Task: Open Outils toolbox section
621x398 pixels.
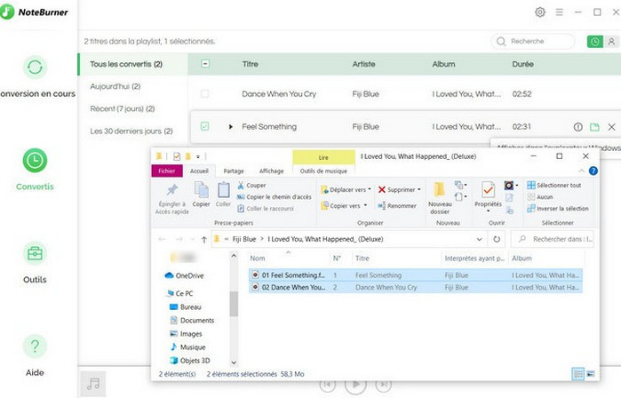Action: click(x=35, y=263)
